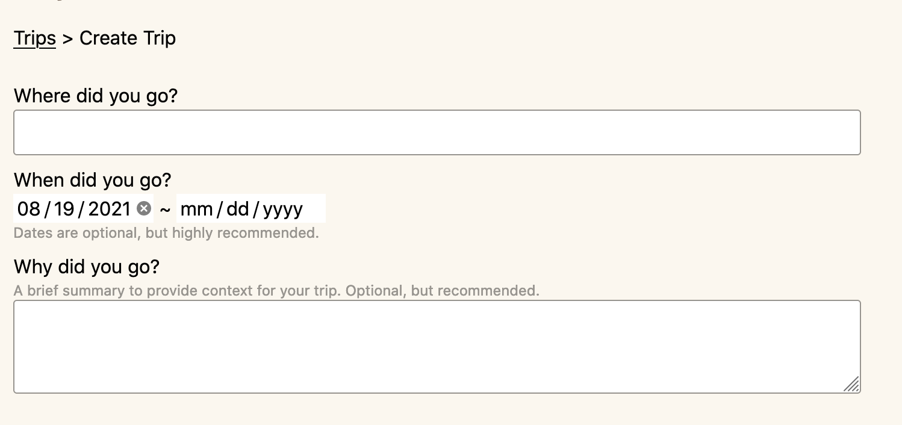
Task: Click empty page area below the summary textarea
Action: [x=437, y=411]
